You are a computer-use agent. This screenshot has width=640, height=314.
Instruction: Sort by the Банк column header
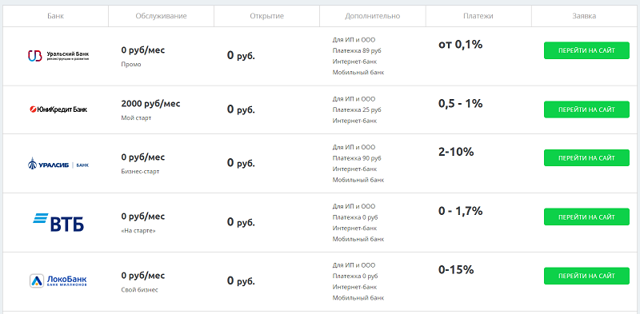55,16
